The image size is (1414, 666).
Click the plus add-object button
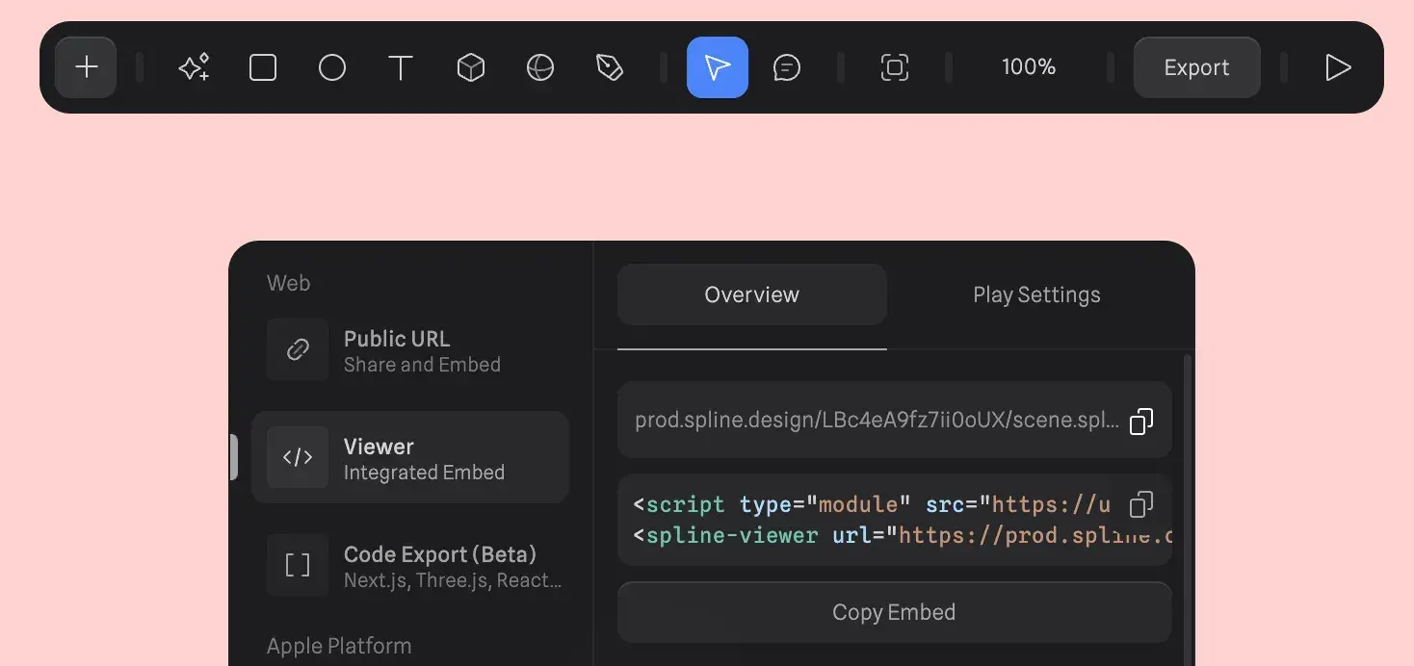(x=86, y=67)
